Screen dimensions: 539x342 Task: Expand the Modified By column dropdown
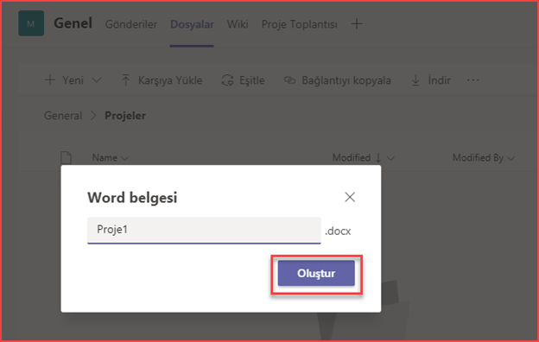510,158
